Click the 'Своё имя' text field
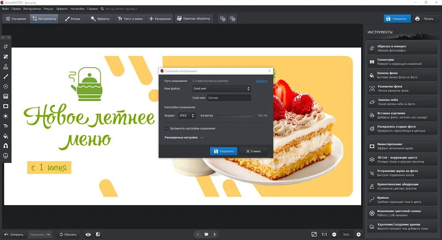The image size is (442, 240). (x=229, y=98)
